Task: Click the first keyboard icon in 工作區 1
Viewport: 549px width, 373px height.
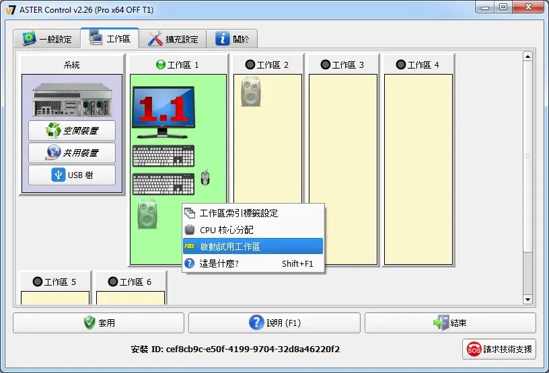Action: click(x=163, y=156)
